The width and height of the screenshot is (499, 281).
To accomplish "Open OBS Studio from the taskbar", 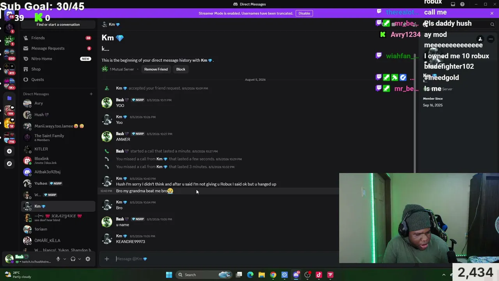I will click(x=308, y=275).
